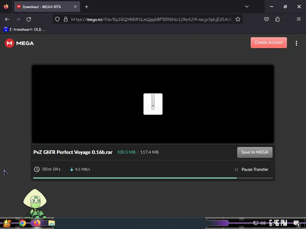Click the 6:46 PM taskbar clock
This screenshot has width=306, height=229.
278,223
